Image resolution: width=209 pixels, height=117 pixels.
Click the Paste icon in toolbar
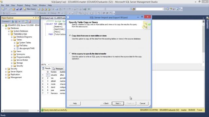click(60, 9)
